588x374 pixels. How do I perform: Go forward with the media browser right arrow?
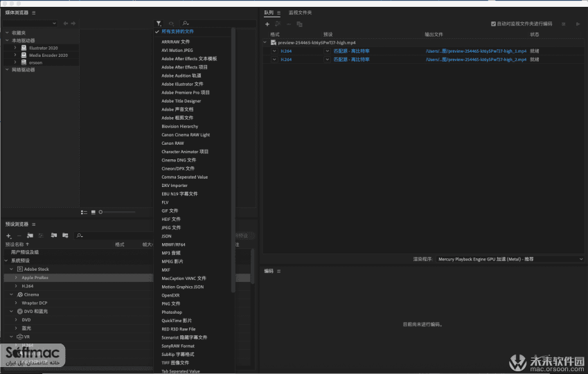tap(73, 24)
